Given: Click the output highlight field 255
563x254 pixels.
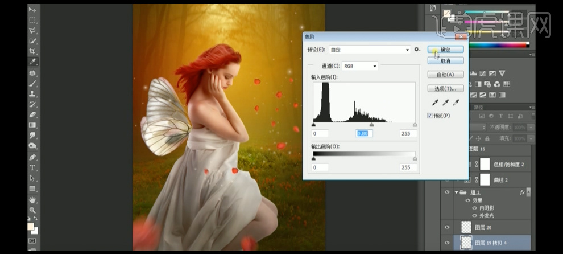Looking at the screenshot, I should click(408, 167).
